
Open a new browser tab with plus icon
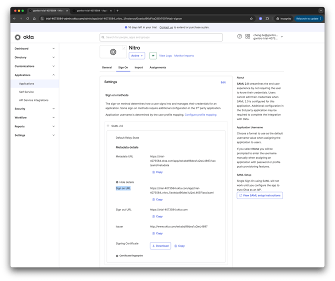[x=117, y=10]
